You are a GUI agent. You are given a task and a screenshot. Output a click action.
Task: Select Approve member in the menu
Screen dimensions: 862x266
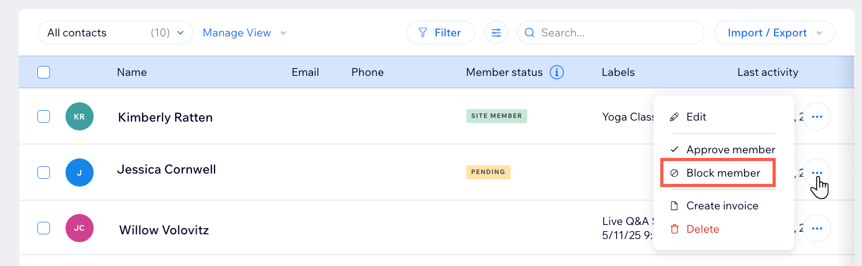click(724, 150)
